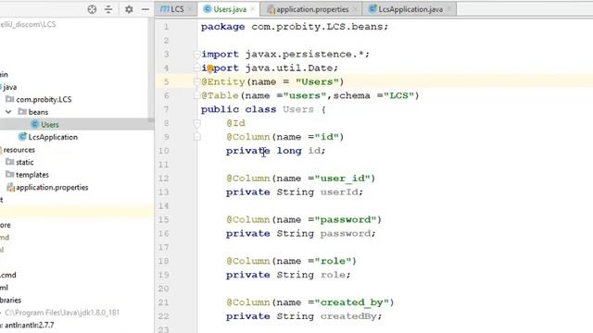Click the userId field name
The width and height of the screenshot is (593, 333).
tap(339, 192)
